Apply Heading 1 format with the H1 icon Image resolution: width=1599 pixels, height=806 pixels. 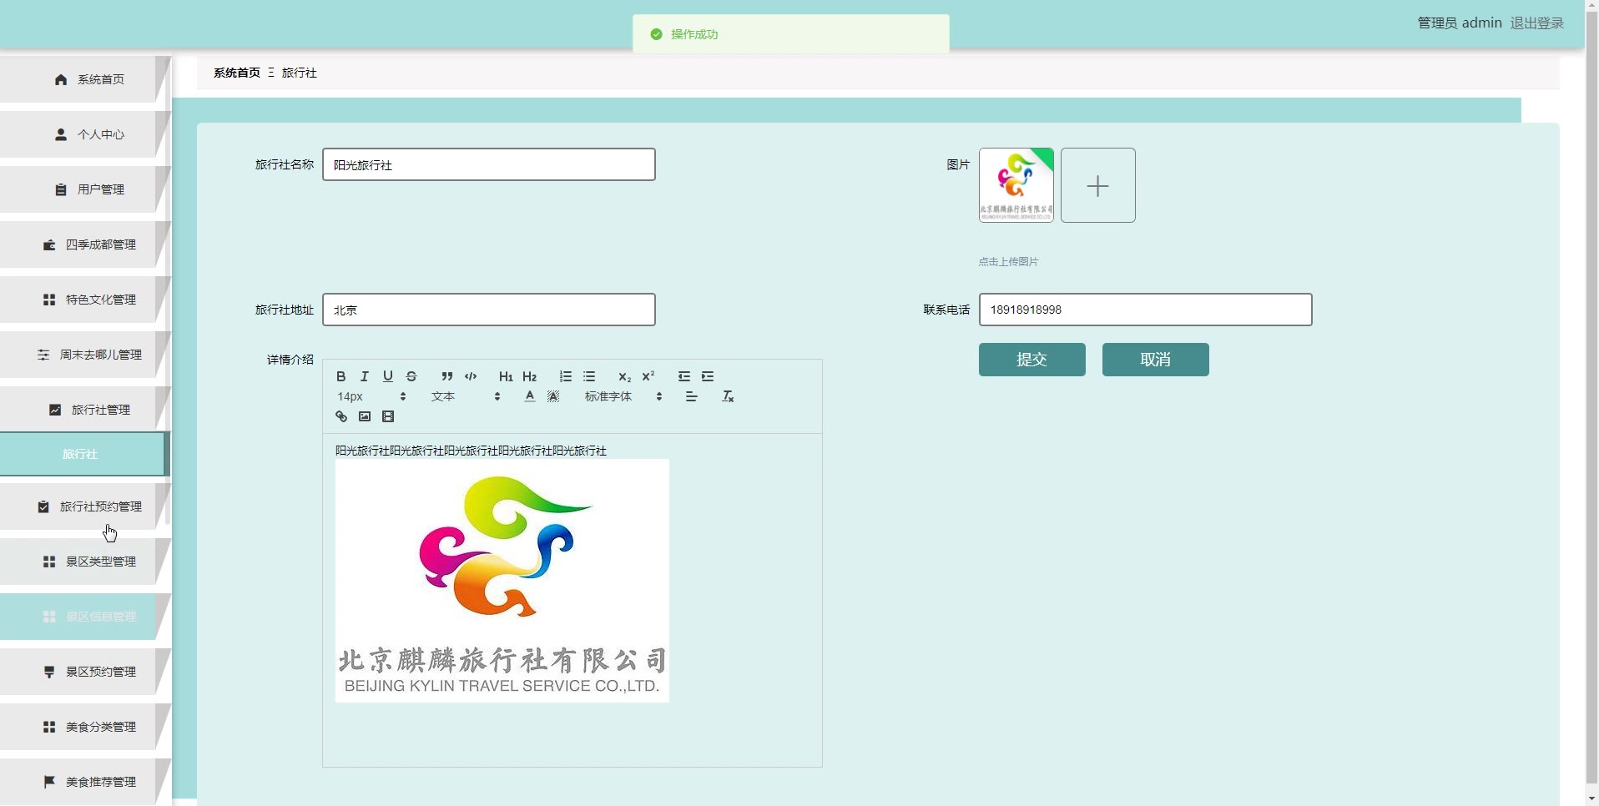pyautogui.click(x=506, y=376)
